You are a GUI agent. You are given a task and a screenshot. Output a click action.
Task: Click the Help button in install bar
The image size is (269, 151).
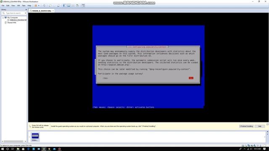[x=260, y=126]
